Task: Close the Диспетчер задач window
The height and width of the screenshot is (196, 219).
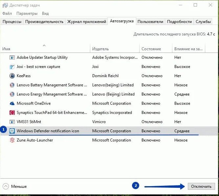Action: pyautogui.click(x=210, y=5)
